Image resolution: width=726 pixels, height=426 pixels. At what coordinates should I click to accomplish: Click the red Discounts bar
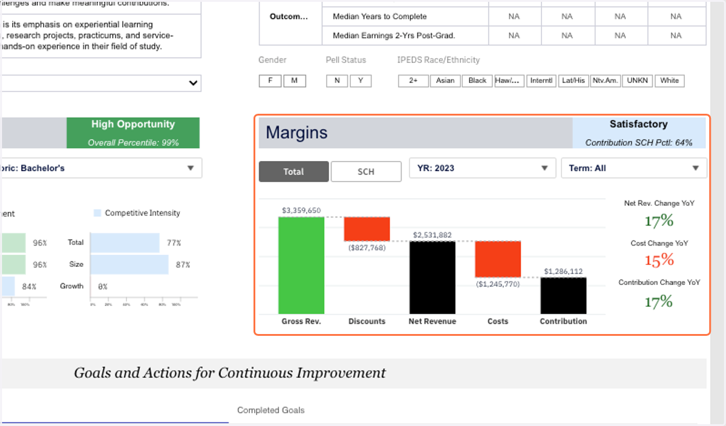click(x=367, y=229)
